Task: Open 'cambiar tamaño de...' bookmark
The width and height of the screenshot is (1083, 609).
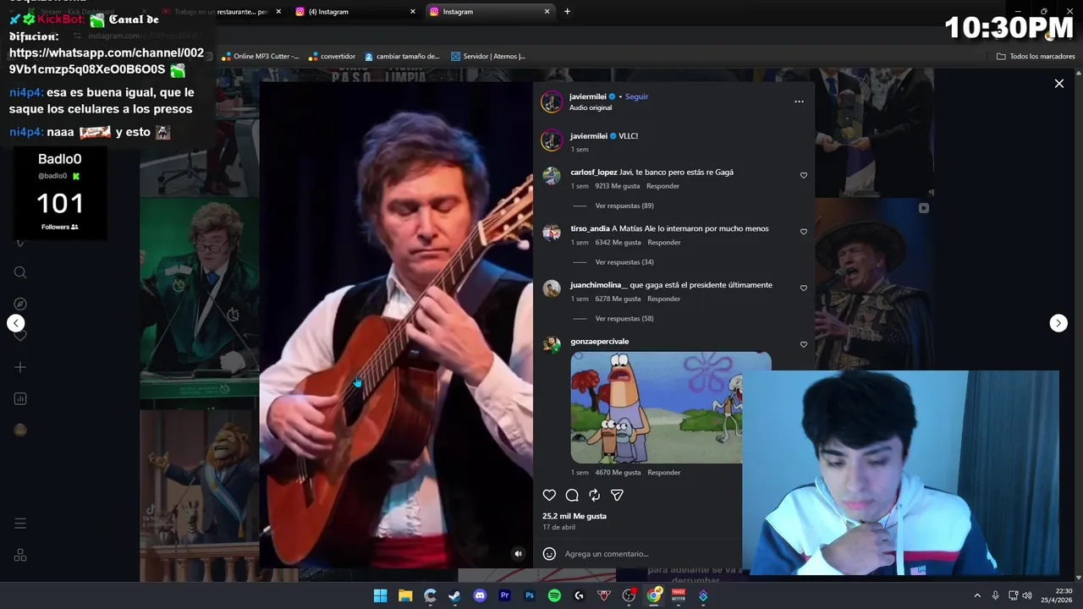Action: [402, 57]
